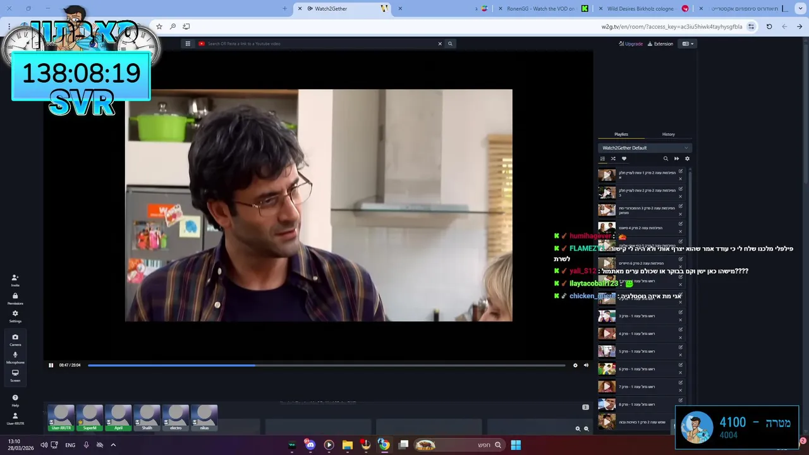The image size is (809, 455).
Task: Open a new browser tab with plus
Action: pyautogui.click(x=284, y=8)
